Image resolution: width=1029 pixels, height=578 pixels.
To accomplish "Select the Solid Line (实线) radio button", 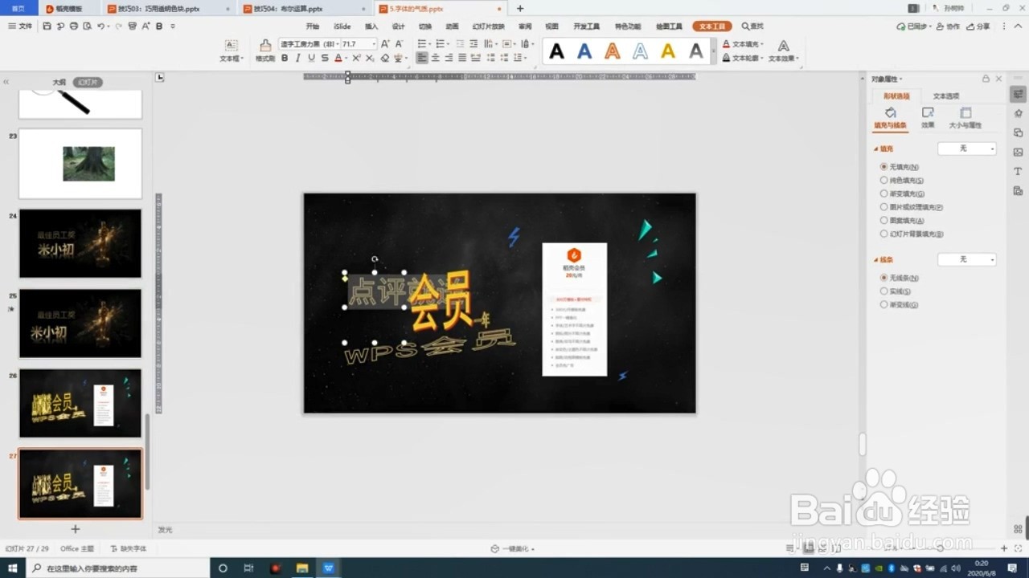I will tap(884, 291).
